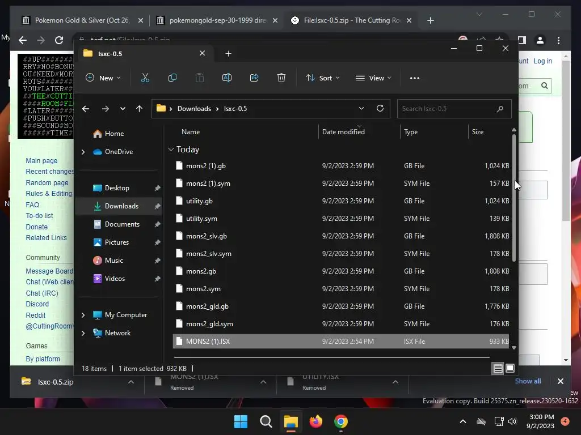
Task: Switch to Pokemon Gold & Silver Chrome tab
Action: [x=82, y=20]
